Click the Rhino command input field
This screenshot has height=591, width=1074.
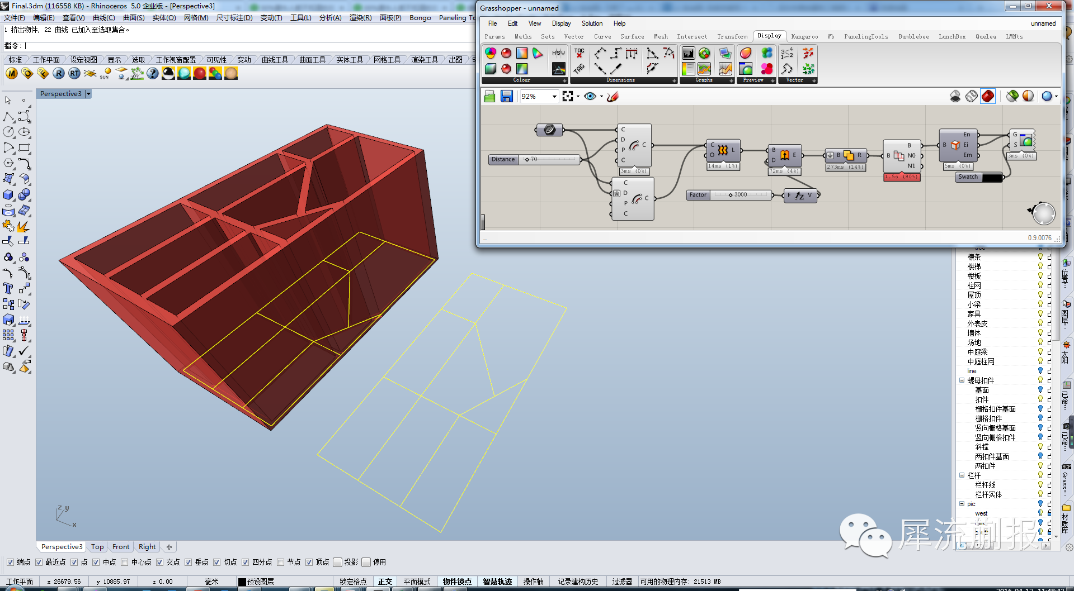pos(249,46)
